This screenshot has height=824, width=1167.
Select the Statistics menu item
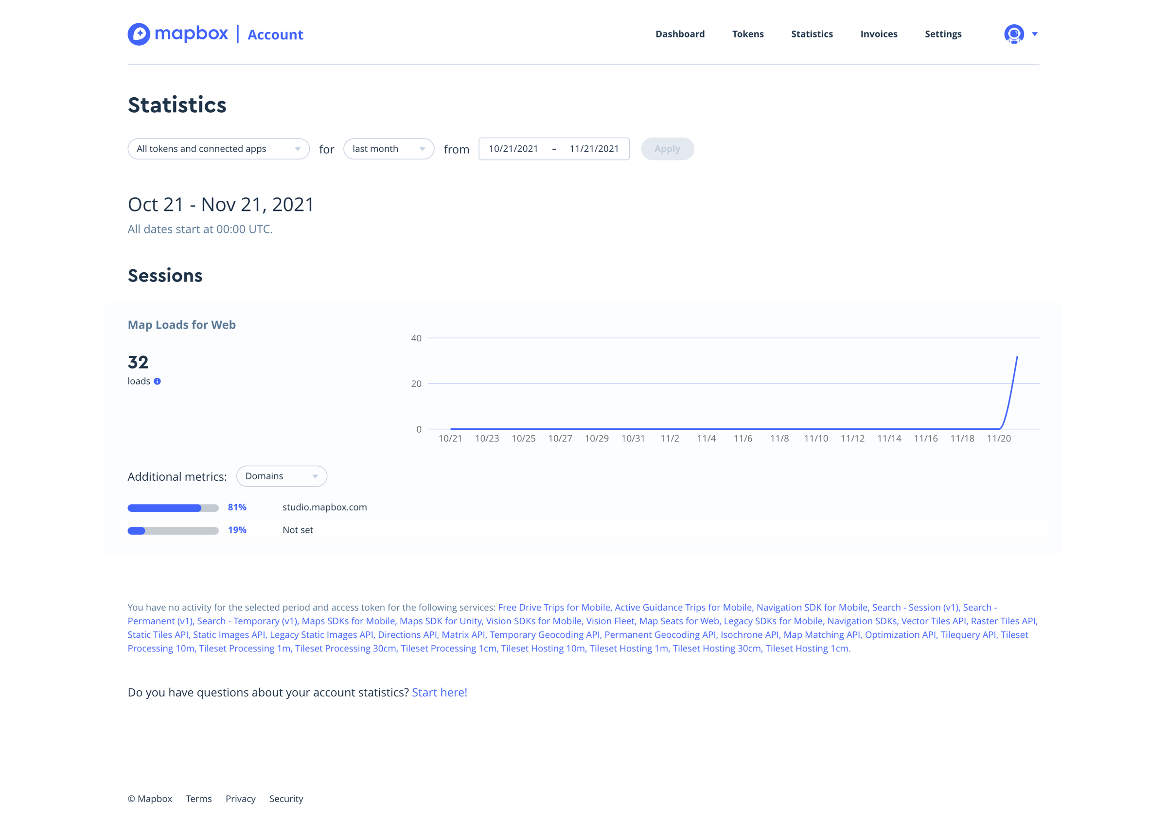pyautogui.click(x=812, y=34)
